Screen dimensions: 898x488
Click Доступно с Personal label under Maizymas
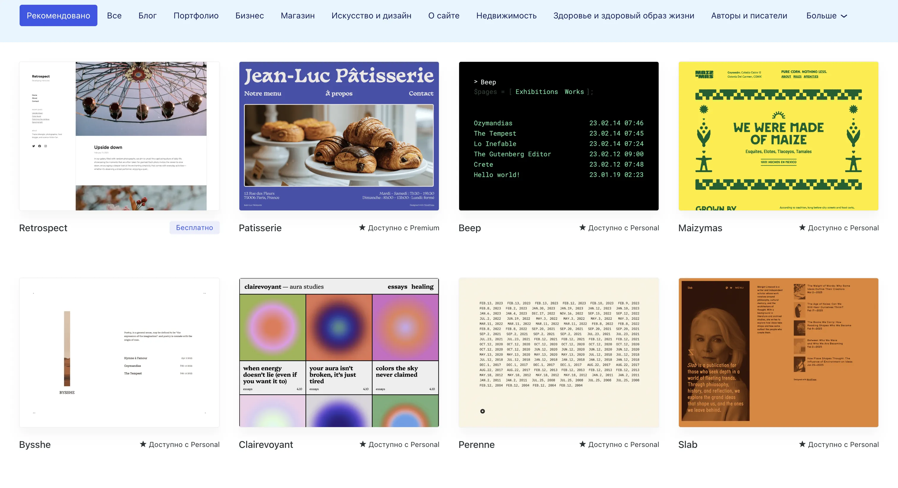843,228
